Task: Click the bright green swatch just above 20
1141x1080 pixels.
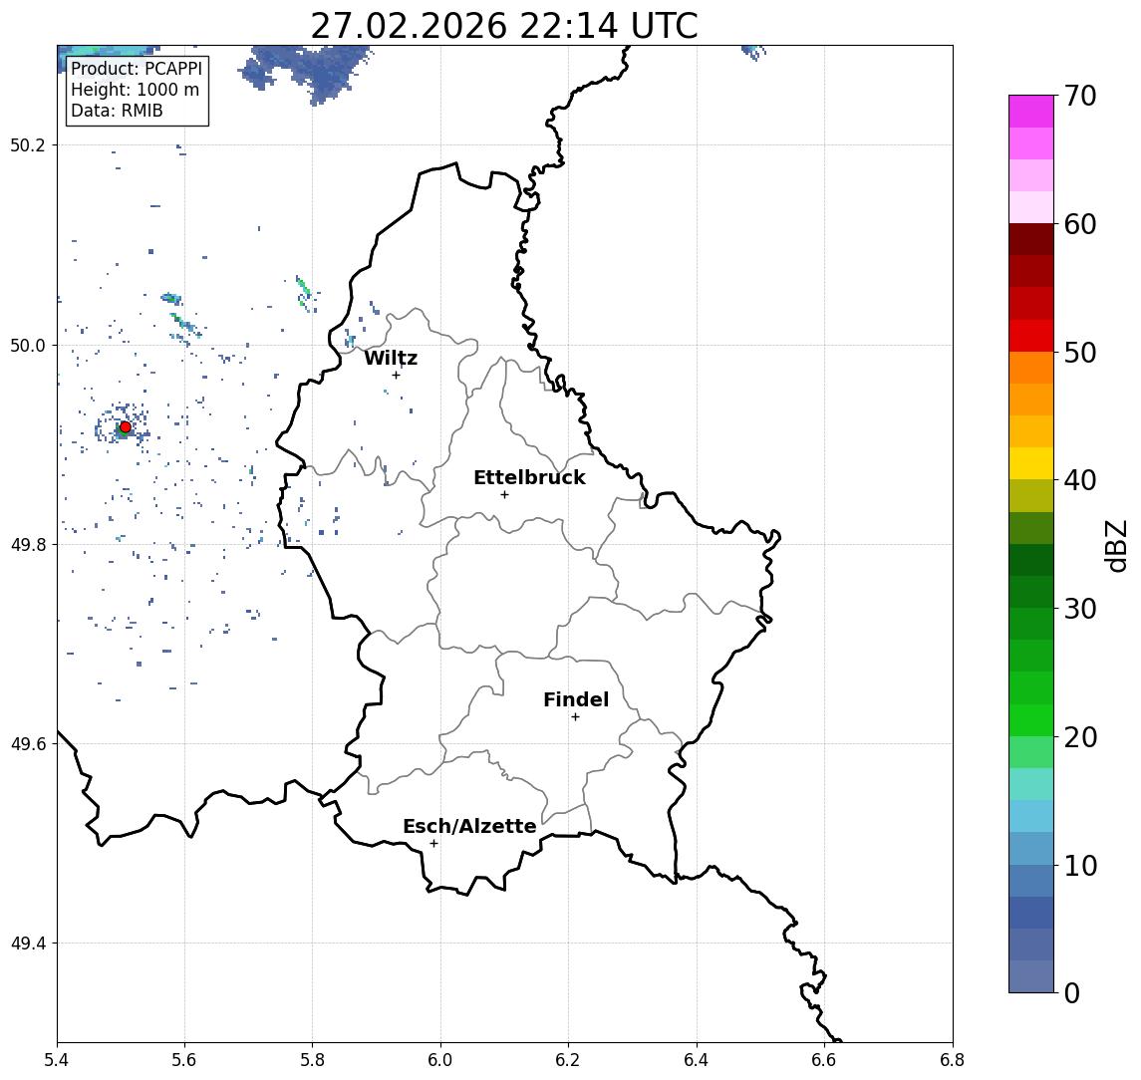Action: click(x=1031, y=719)
